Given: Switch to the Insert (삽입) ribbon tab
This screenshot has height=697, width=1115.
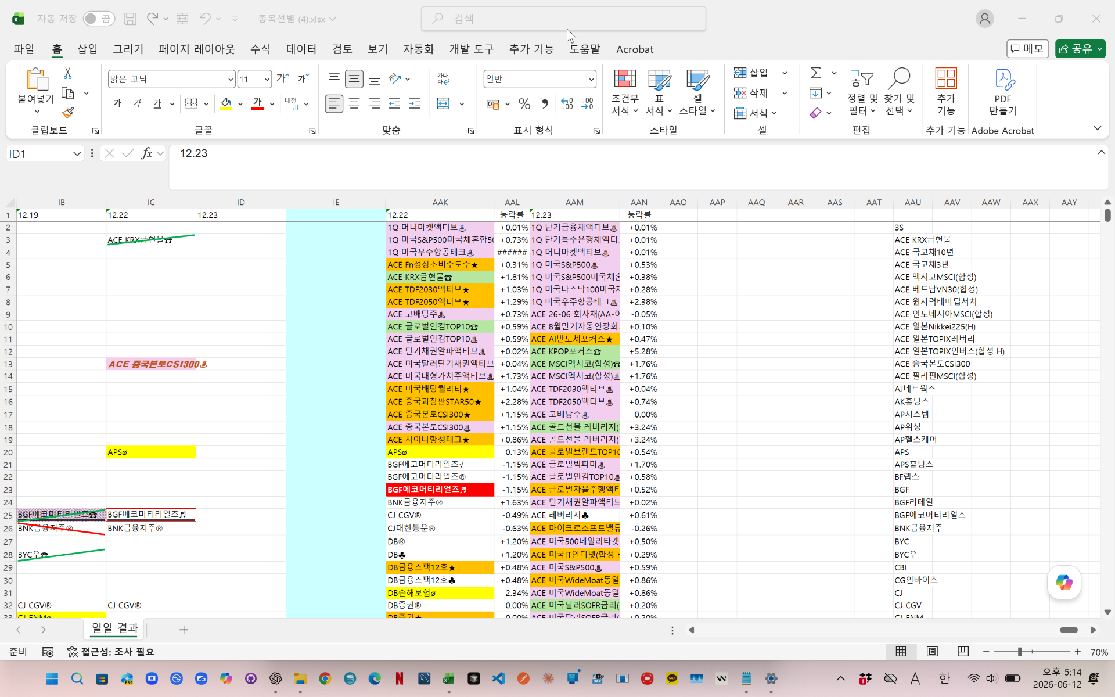Looking at the screenshot, I should coord(88,49).
